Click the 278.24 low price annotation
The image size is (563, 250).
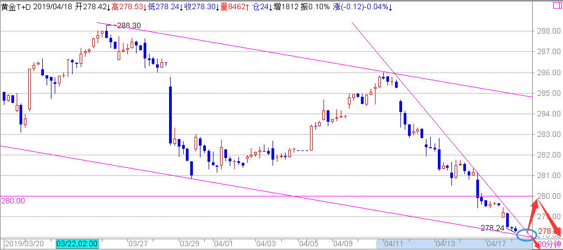492,227
